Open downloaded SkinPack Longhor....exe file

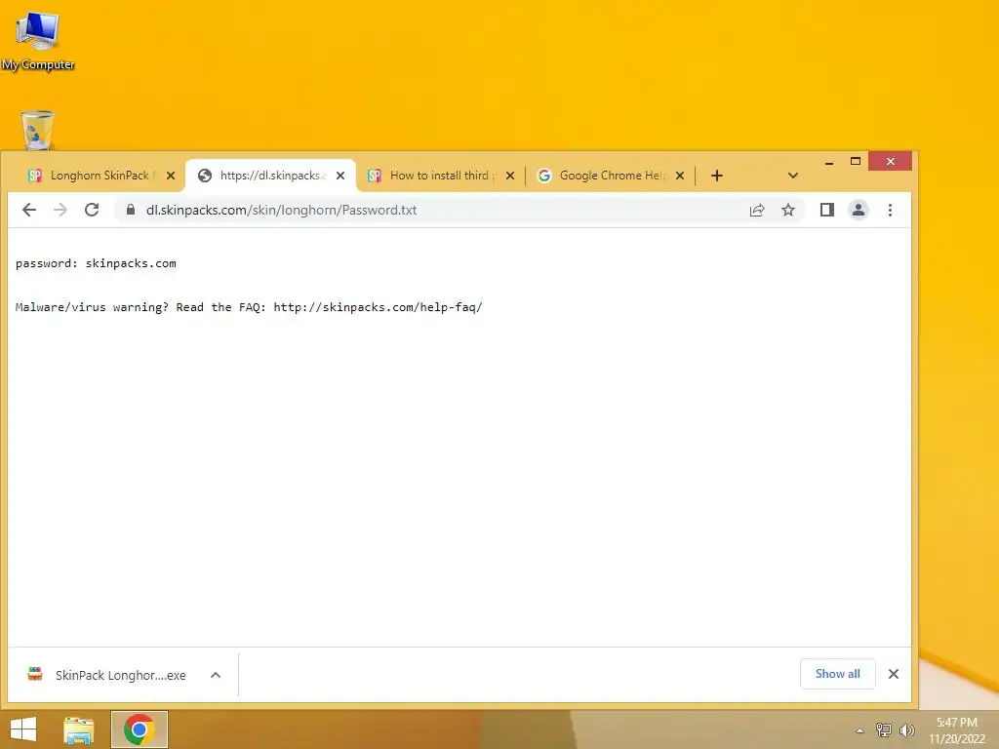pyautogui.click(x=107, y=675)
